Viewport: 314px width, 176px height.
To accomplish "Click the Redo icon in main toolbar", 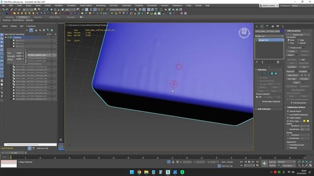I will pyautogui.click(x=7, y=10).
